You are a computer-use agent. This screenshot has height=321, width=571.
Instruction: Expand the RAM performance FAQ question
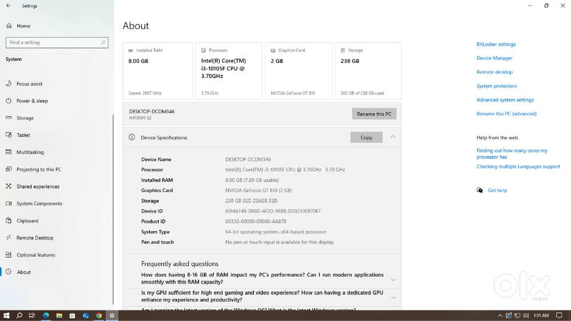393,279
